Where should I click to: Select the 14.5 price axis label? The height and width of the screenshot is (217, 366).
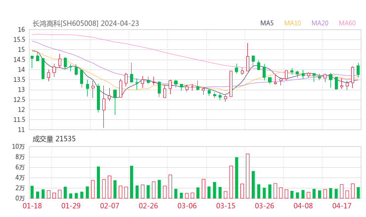[19, 60]
